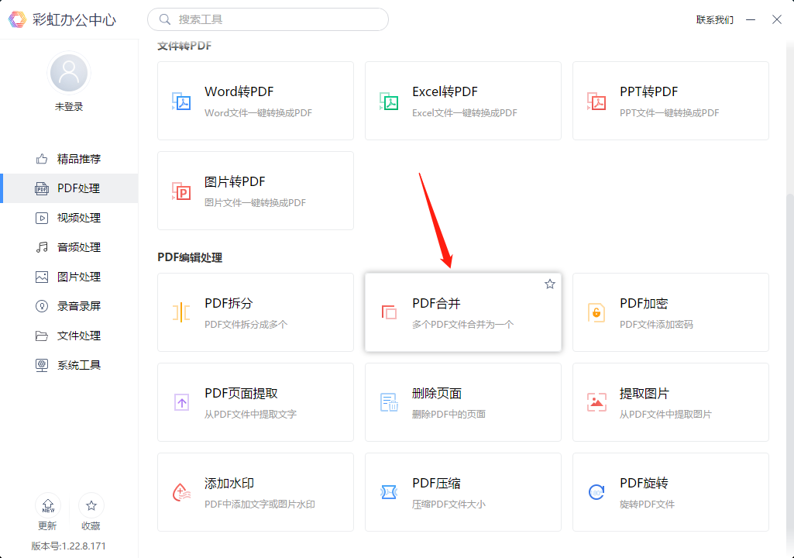Click the 联系我们 link

coord(714,20)
